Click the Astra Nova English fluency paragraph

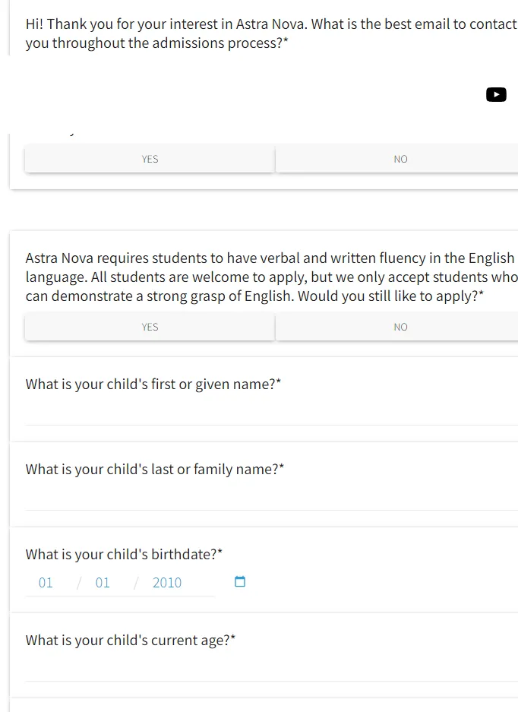[271, 277]
